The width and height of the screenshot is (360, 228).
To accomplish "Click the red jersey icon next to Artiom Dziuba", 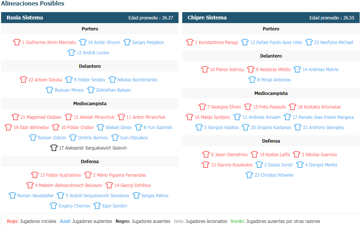I will coord(23,80).
